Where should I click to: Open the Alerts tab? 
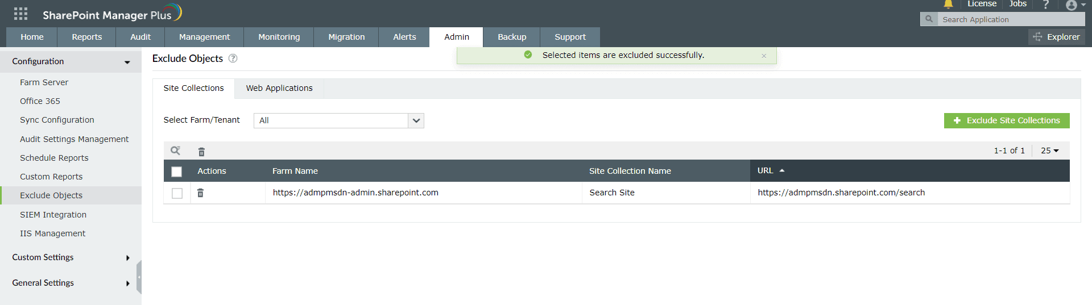pyautogui.click(x=404, y=37)
